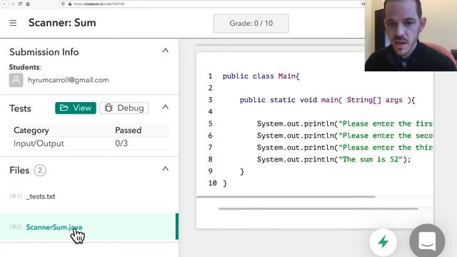Open the _tests.txt file

(41, 196)
